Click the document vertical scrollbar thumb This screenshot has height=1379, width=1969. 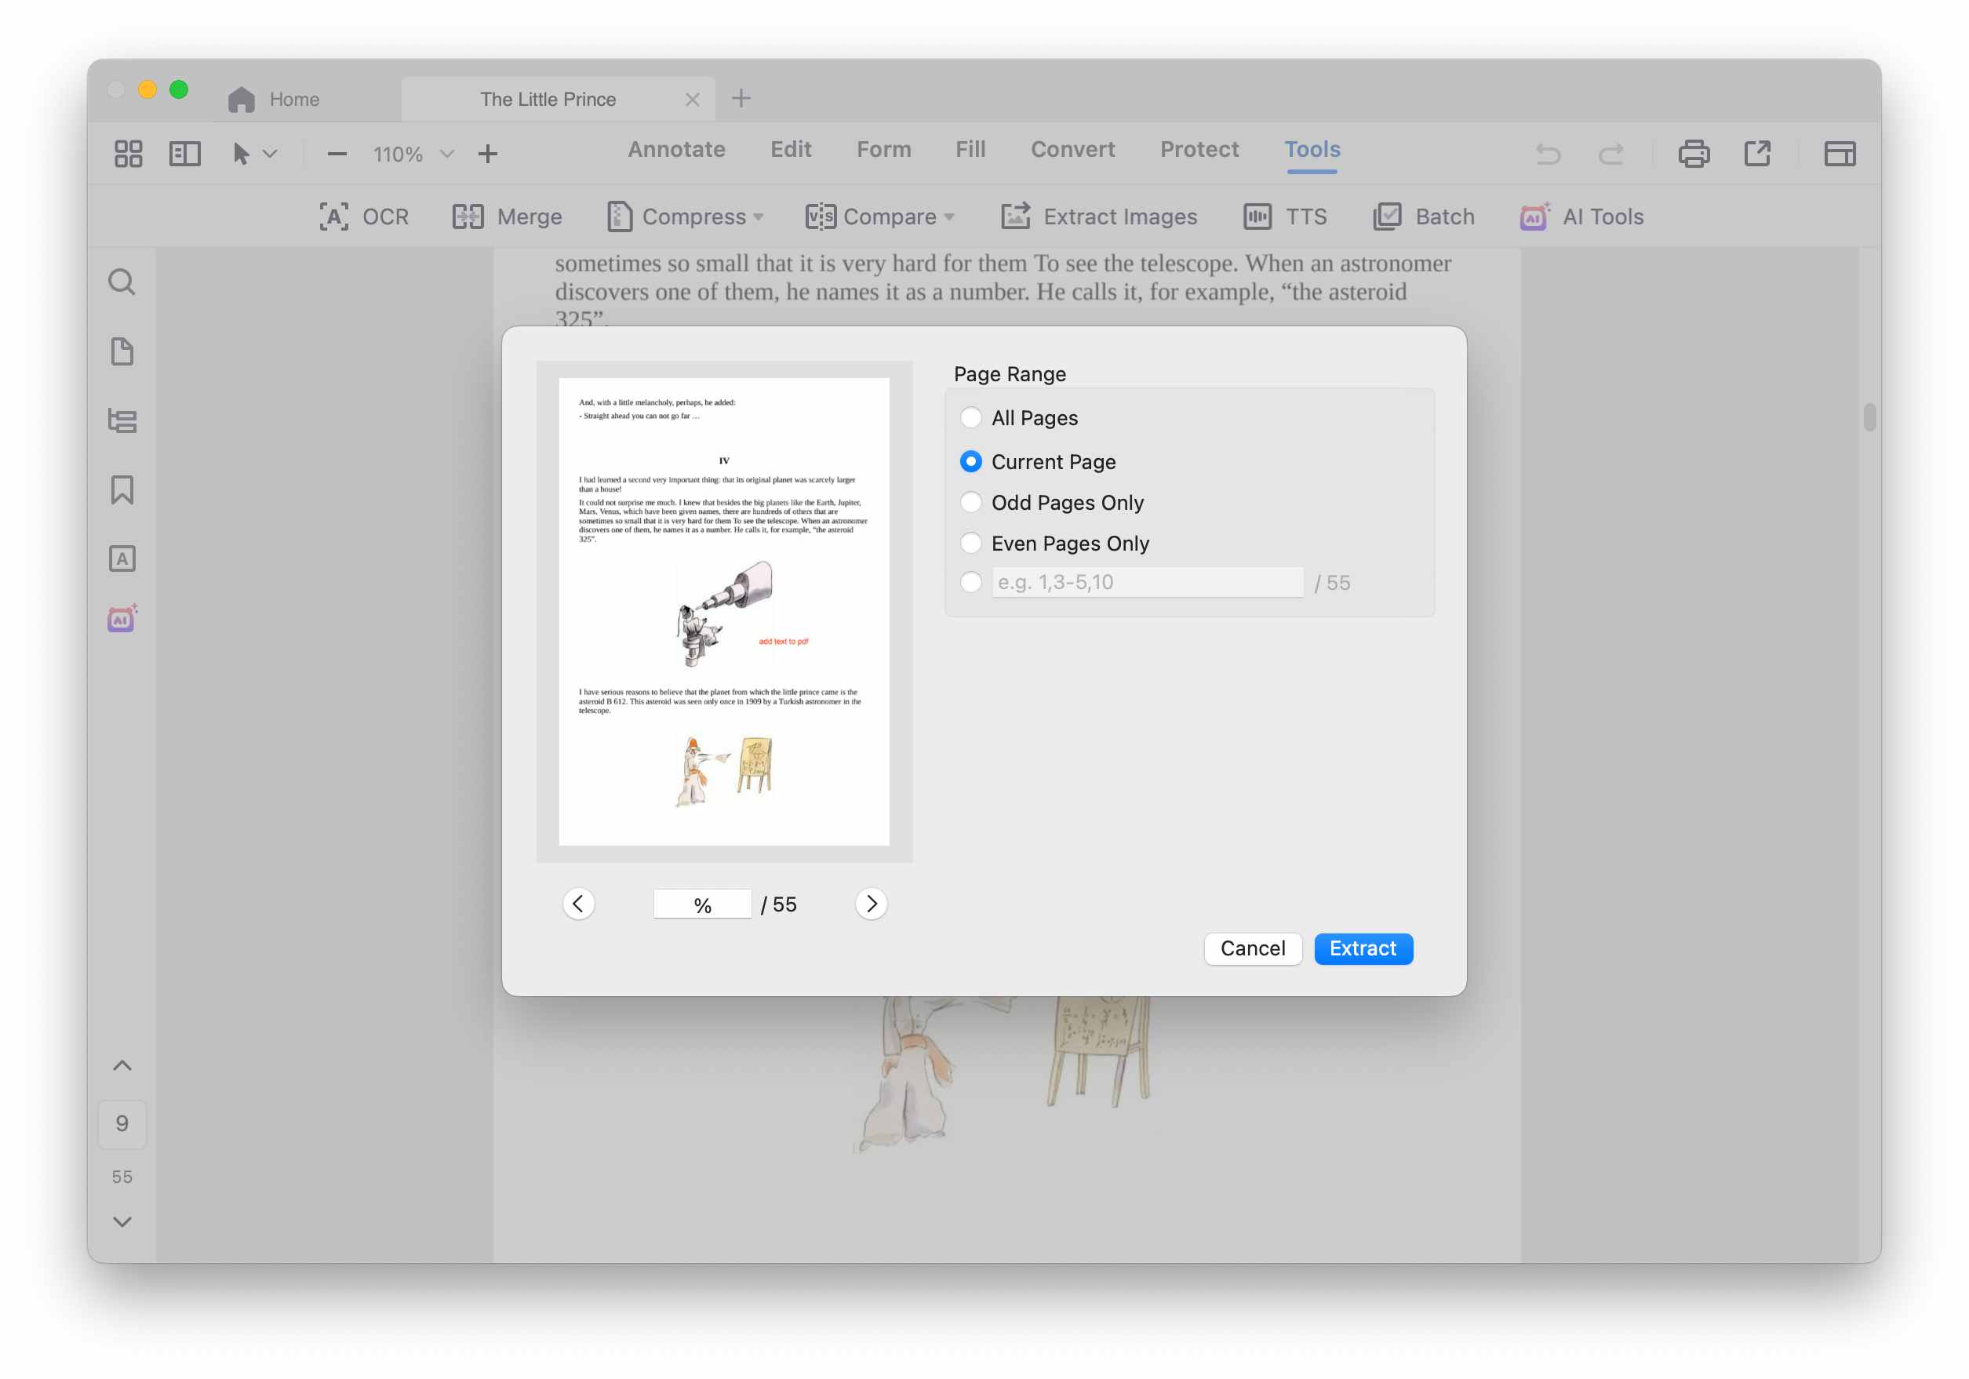click(x=1869, y=417)
